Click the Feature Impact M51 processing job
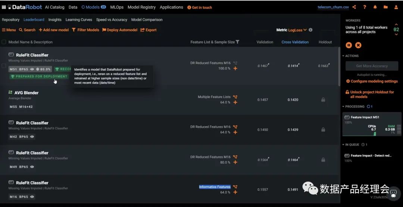Viewport: 403px width, 207px height. click(372, 124)
